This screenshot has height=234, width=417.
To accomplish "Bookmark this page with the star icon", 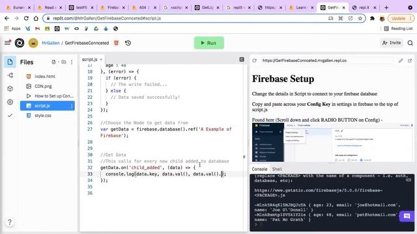I will 360,18.
